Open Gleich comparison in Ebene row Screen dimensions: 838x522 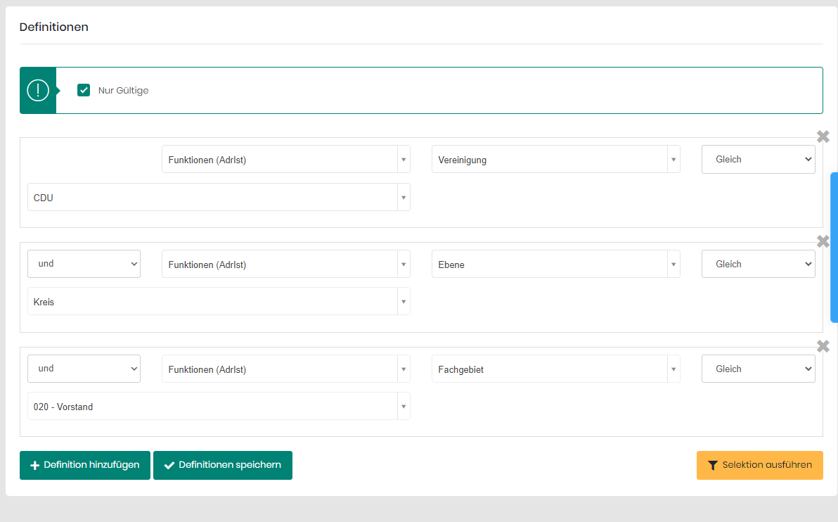click(758, 264)
